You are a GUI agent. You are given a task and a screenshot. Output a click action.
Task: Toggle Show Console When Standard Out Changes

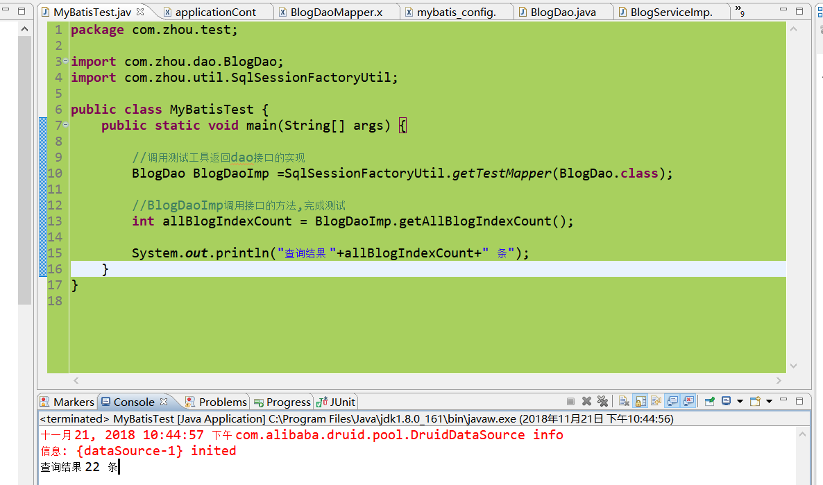coord(674,401)
